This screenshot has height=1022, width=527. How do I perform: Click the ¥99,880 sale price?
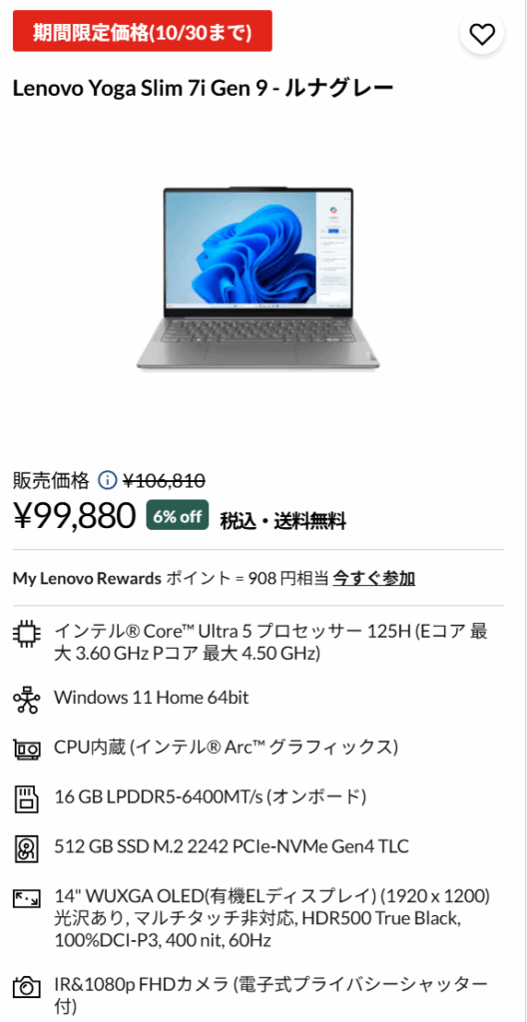(x=74, y=516)
